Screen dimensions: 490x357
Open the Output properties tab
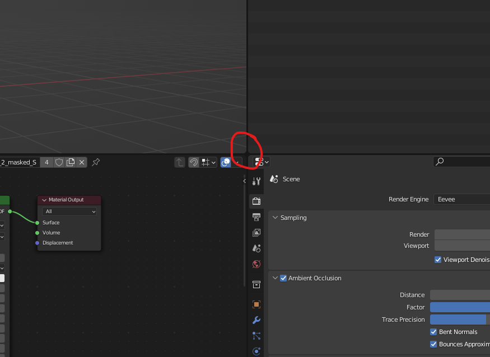tap(256, 217)
